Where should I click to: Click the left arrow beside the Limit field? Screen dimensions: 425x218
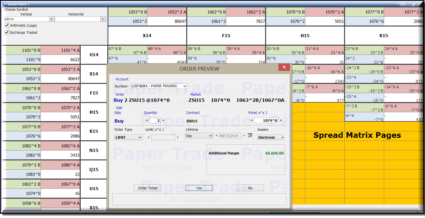pos(149,137)
